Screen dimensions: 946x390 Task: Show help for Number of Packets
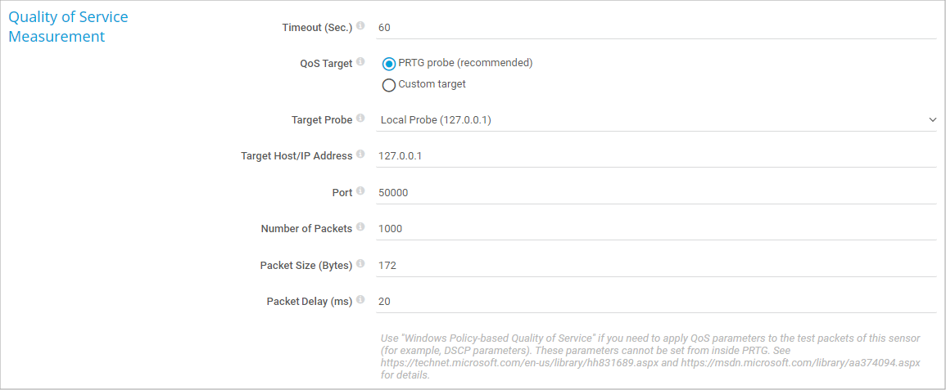pyautogui.click(x=360, y=228)
